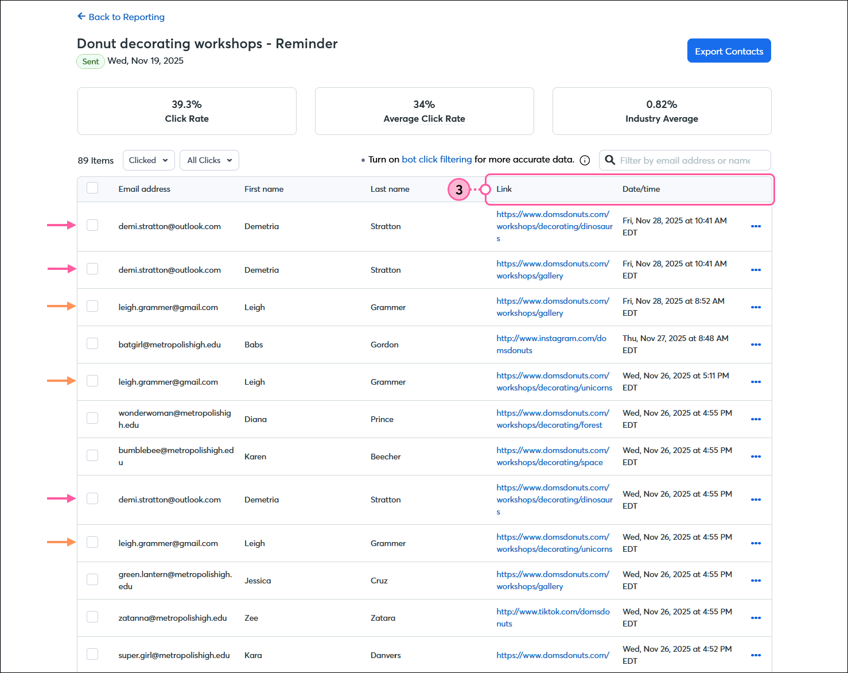Open the All Clicks dropdown
Image resolution: width=848 pixels, height=673 pixels.
(x=209, y=160)
